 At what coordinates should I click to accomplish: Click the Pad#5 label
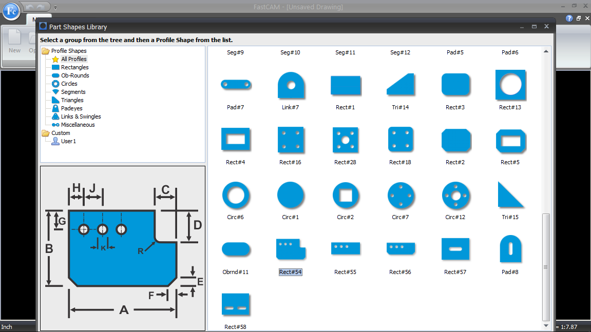[x=455, y=52]
